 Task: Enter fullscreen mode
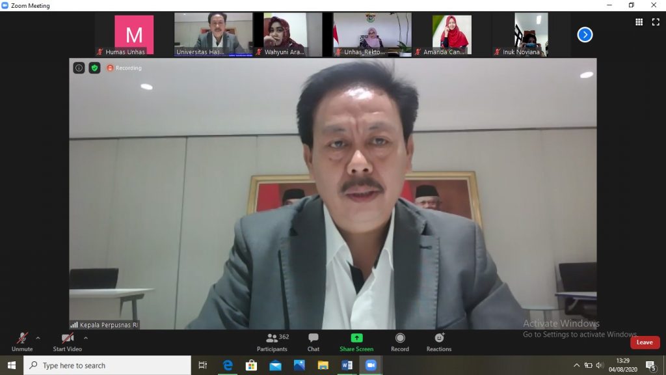pos(656,22)
